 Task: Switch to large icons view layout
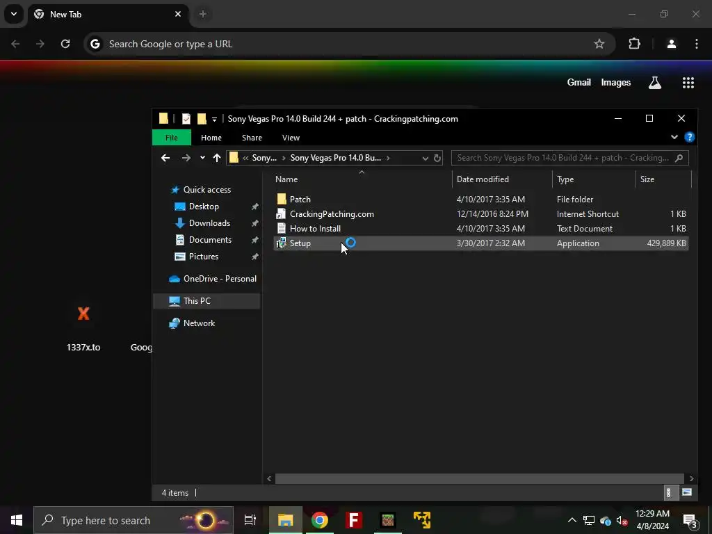(x=686, y=492)
